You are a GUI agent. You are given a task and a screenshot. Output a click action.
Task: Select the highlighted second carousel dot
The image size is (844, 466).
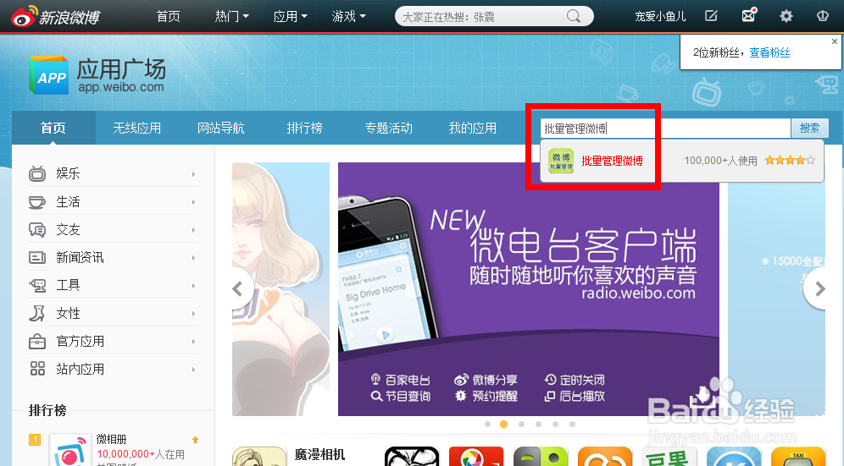(504, 424)
